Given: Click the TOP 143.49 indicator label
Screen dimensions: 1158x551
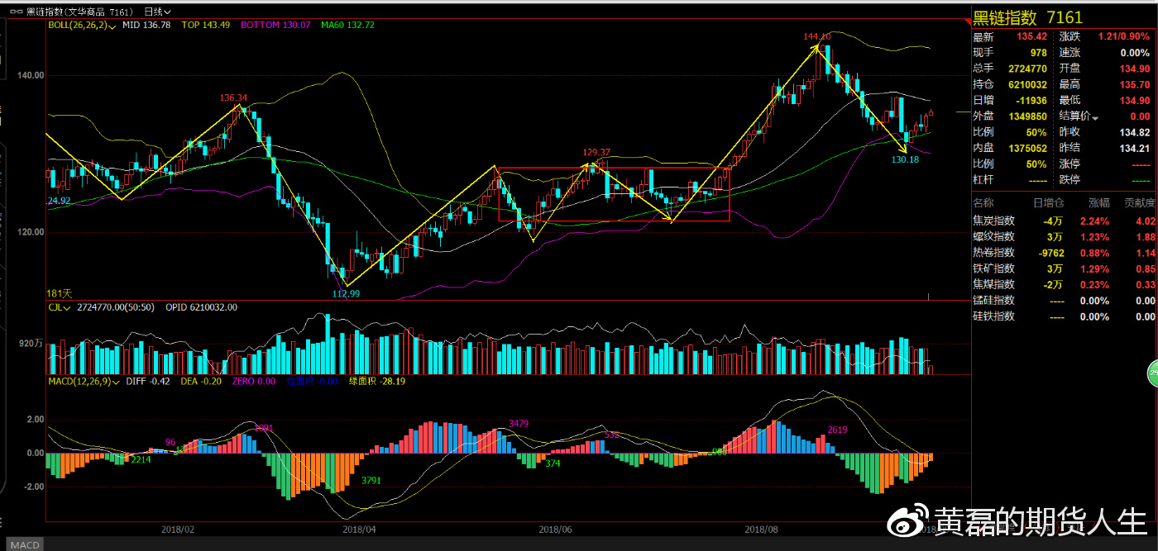Looking at the screenshot, I should click(206, 26).
